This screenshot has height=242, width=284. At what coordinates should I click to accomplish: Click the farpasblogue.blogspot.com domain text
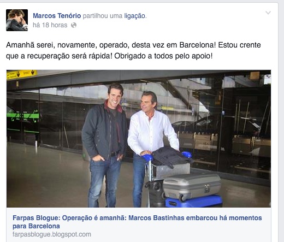click(52, 234)
